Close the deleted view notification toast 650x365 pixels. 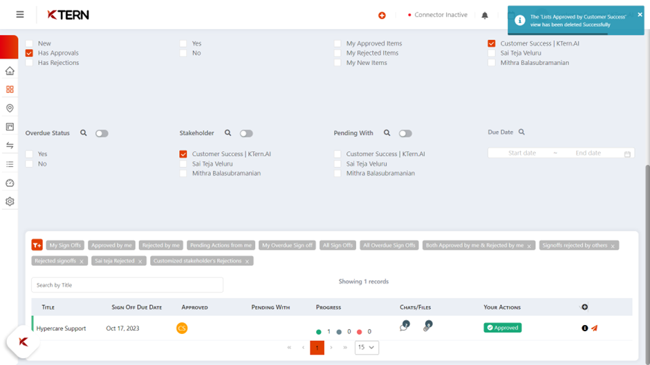pyautogui.click(x=640, y=14)
